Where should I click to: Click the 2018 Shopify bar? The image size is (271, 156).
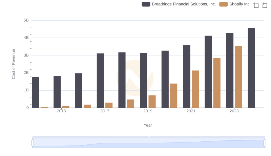(130, 104)
